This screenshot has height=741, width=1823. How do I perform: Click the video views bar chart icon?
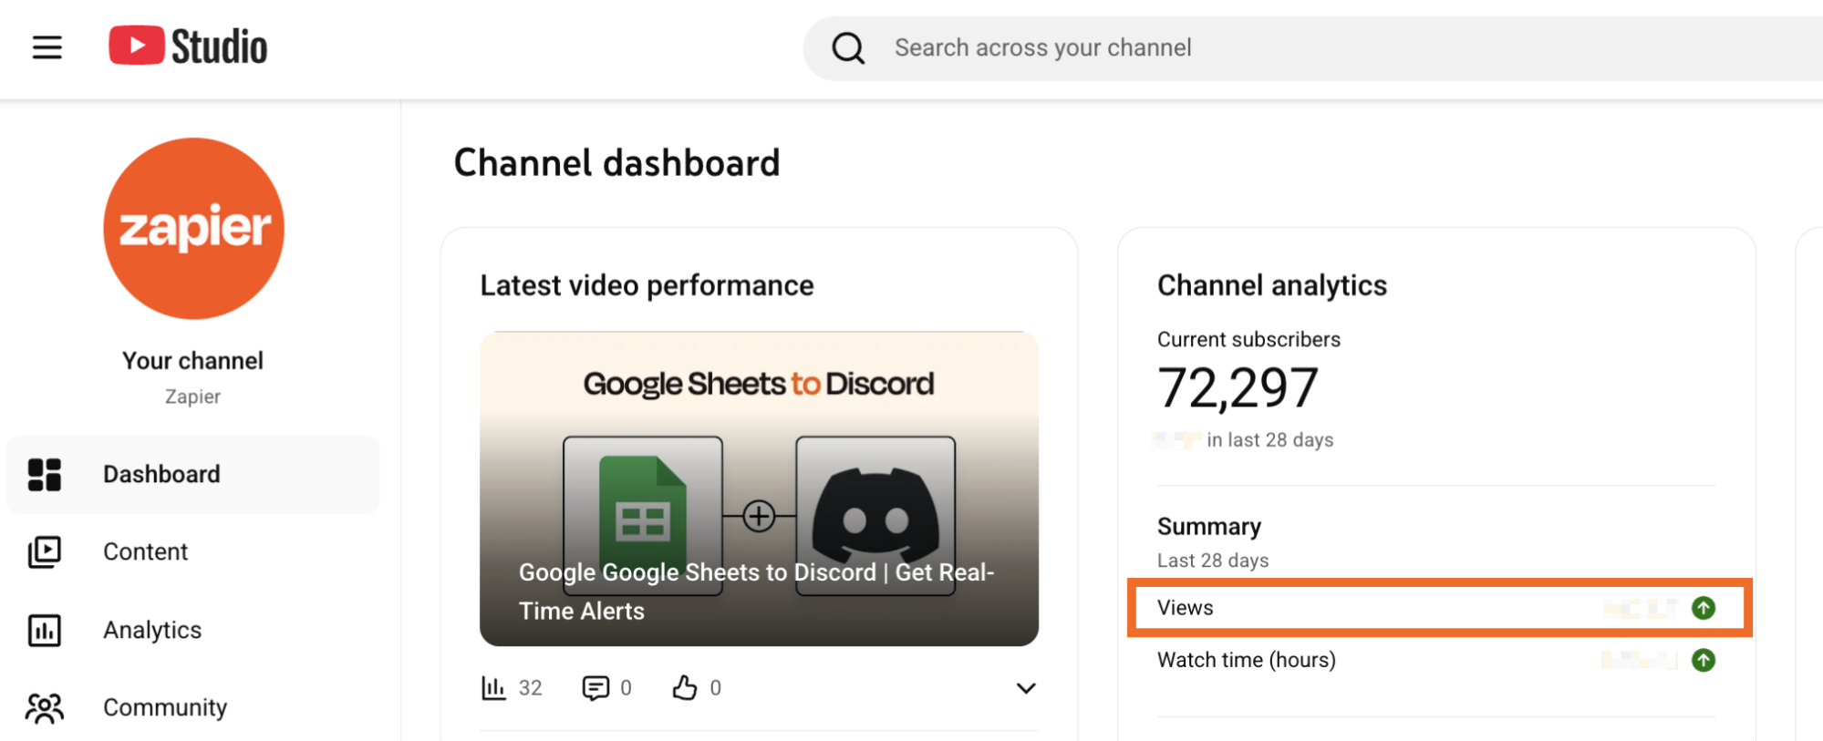[x=493, y=688]
